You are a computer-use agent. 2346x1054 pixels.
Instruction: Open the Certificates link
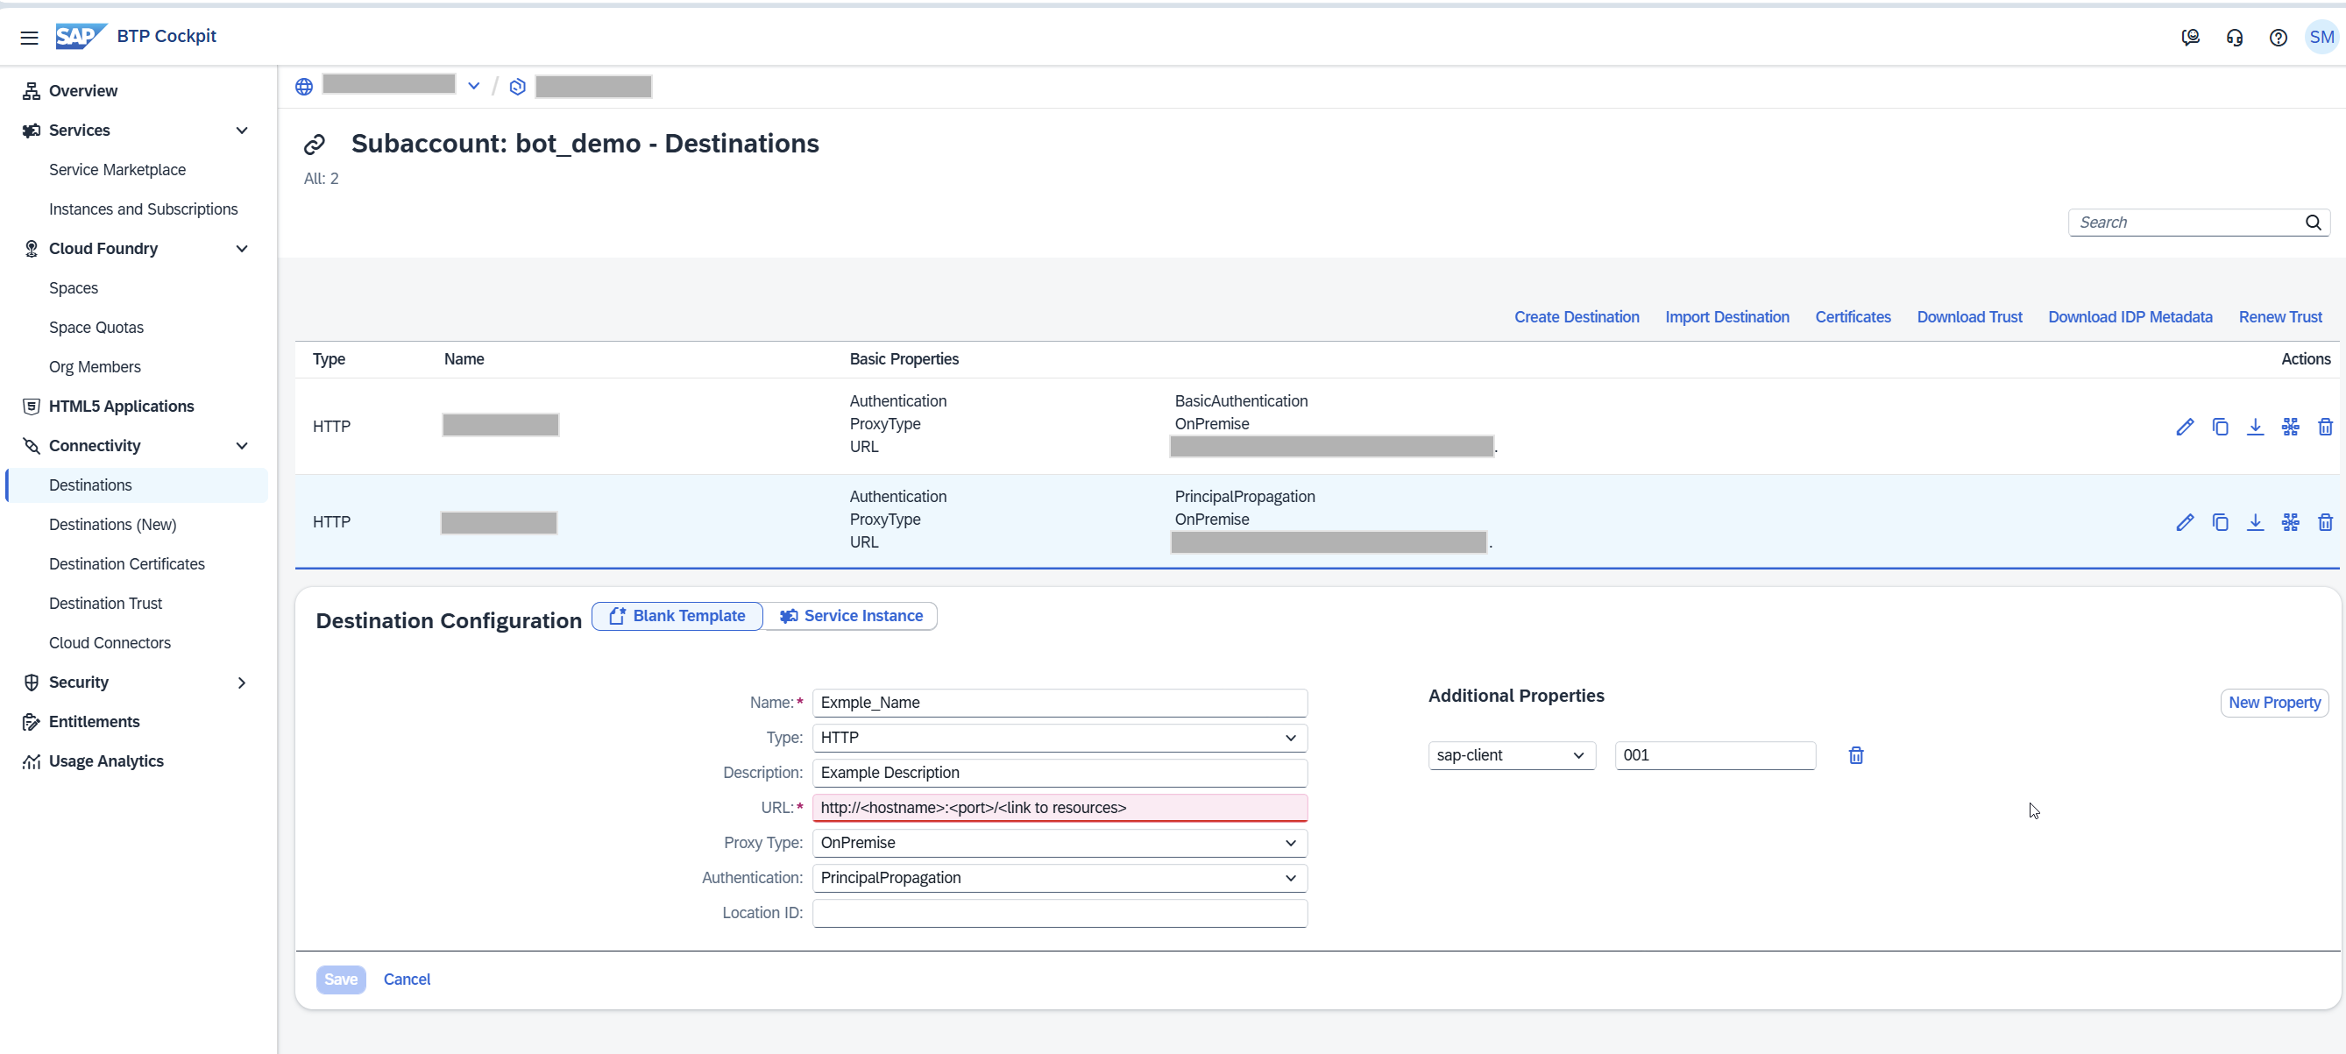(x=1853, y=317)
